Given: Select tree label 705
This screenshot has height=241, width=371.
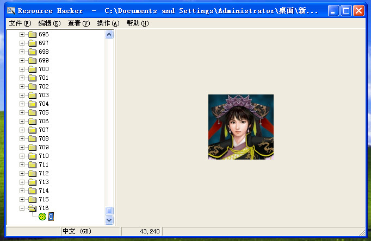Looking at the screenshot, I should [44, 112].
